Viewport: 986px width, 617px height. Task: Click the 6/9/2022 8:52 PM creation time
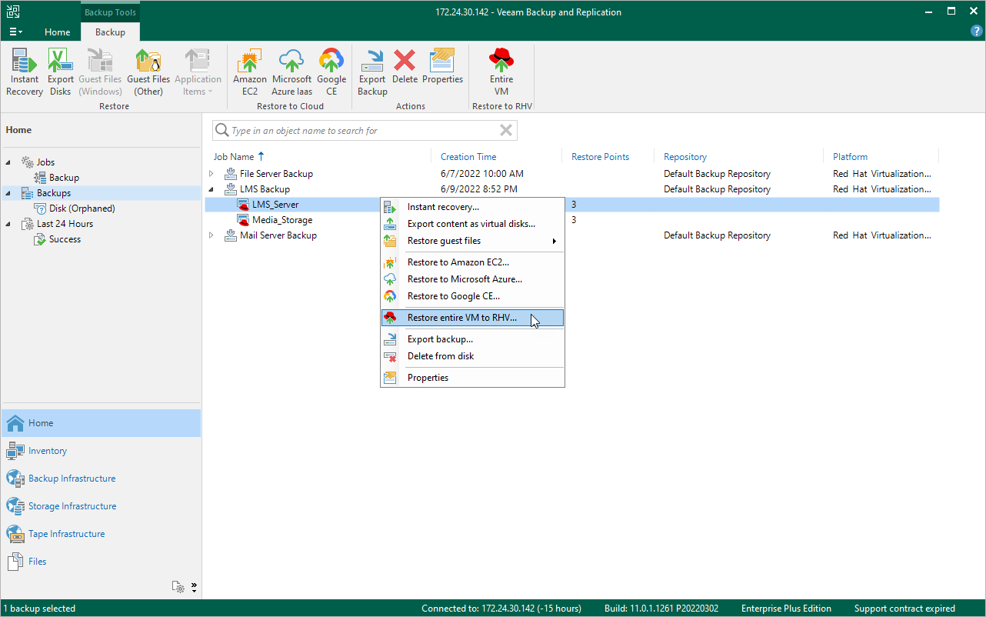click(x=478, y=189)
